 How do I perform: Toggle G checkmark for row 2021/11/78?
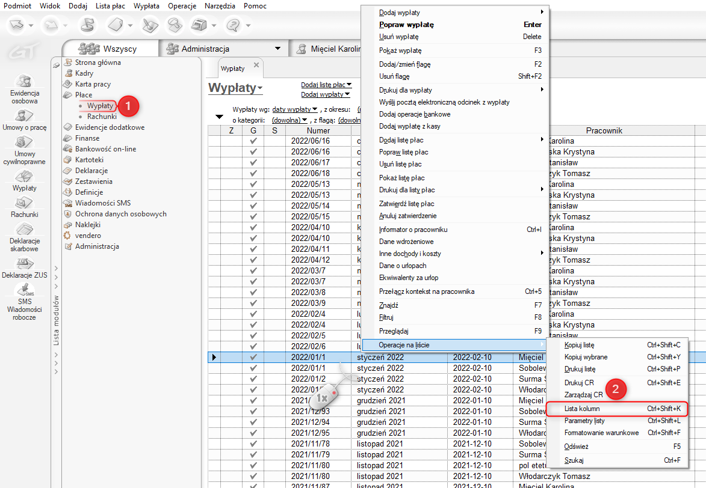tap(253, 444)
